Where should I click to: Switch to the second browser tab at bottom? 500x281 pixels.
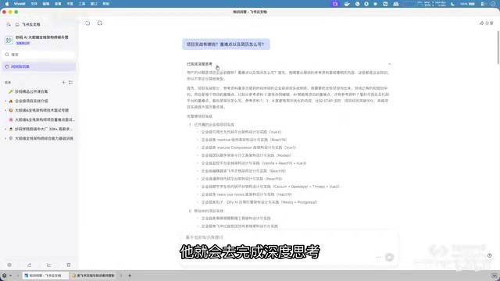point(94,276)
